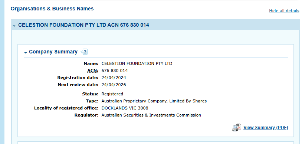Screen dimensions: 302x144
Task: Click the PDF document icon beside View Summary
Action: [x=236, y=128]
